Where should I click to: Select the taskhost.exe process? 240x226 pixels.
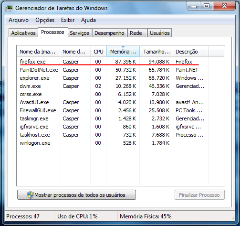[x=121, y=135]
